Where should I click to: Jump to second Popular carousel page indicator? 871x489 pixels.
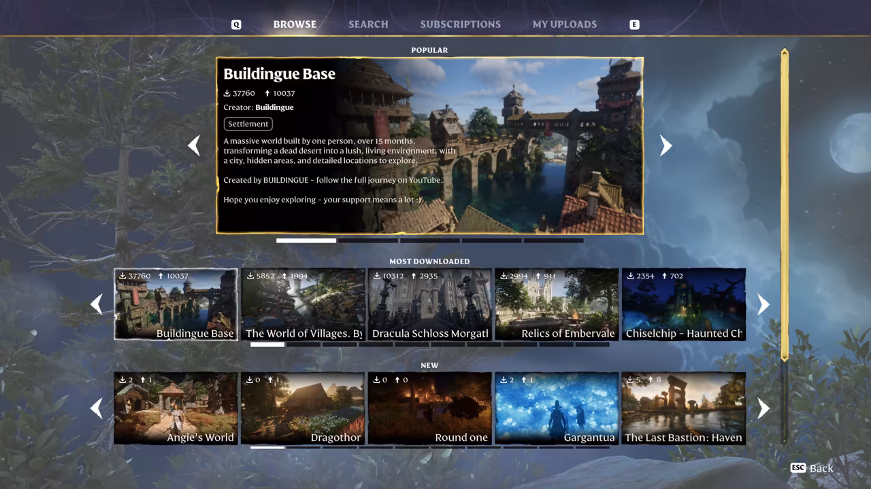coord(367,240)
